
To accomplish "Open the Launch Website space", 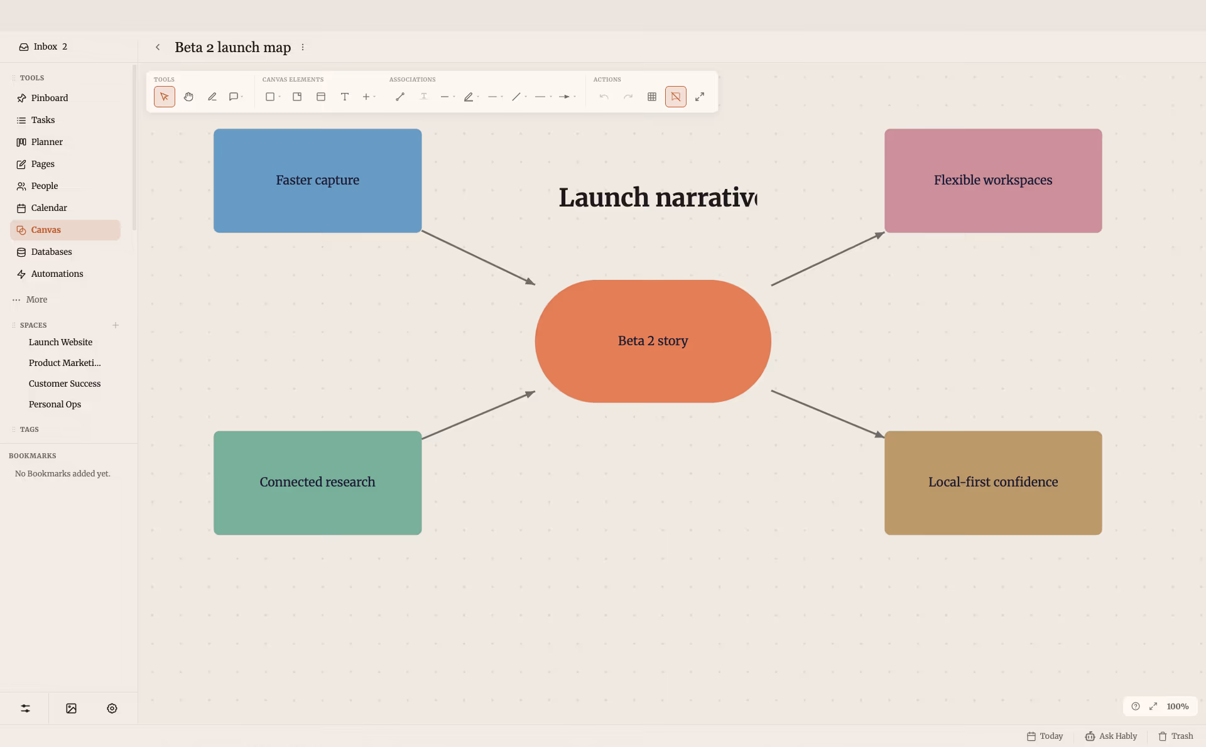I will 60,342.
